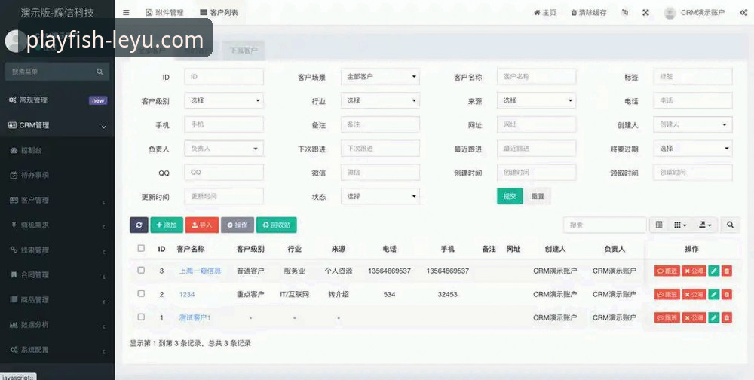
Task: Edit customer 1234 with green pencil icon
Action: pyautogui.click(x=713, y=294)
